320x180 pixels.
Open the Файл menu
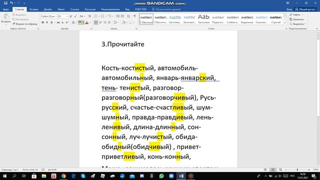pos(5,9)
